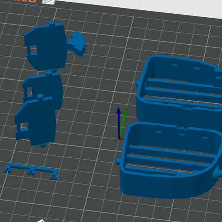222x222 pixels.
Task: Click the left side peg on lower housing
Action: pyautogui.click(x=118, y=160)
